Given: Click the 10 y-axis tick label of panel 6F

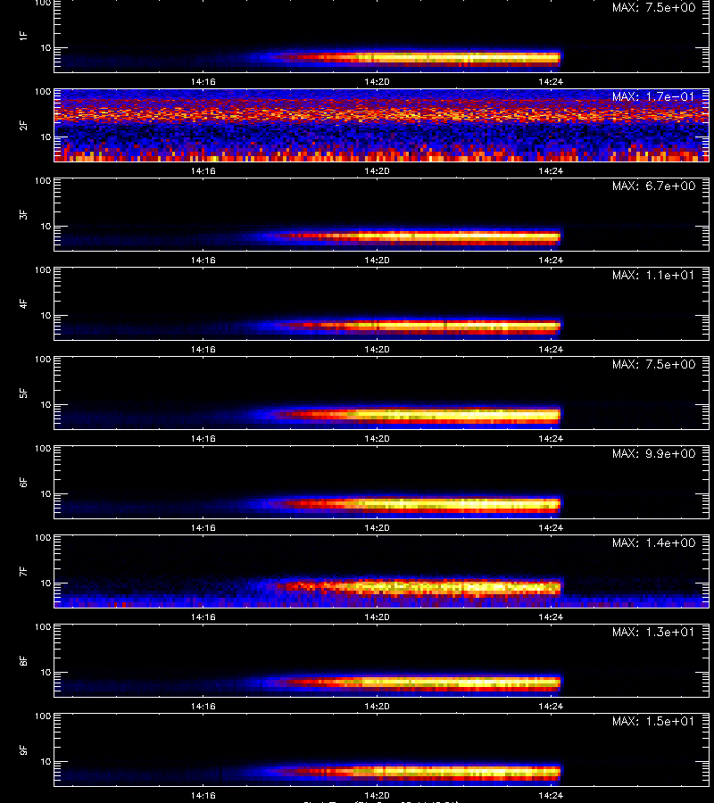Looking at the screenshot, I should (x=46, y=494).
